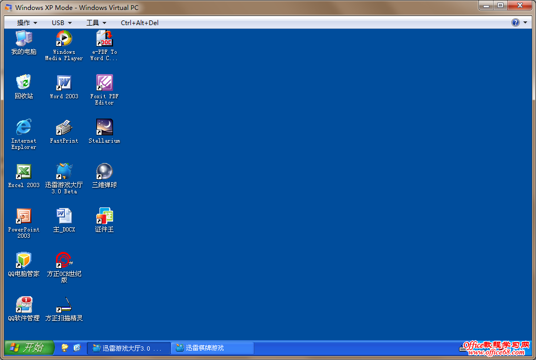Select the Internet Explorer desktop icon

24,134
